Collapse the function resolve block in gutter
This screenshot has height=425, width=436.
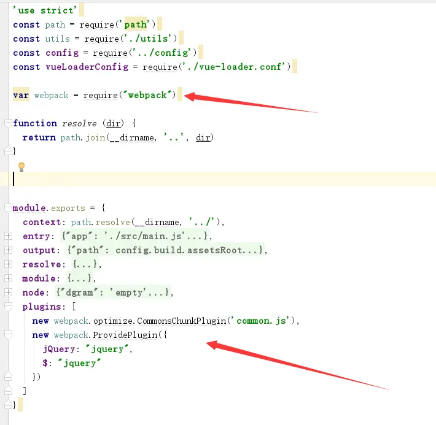(x=9, y=123)
